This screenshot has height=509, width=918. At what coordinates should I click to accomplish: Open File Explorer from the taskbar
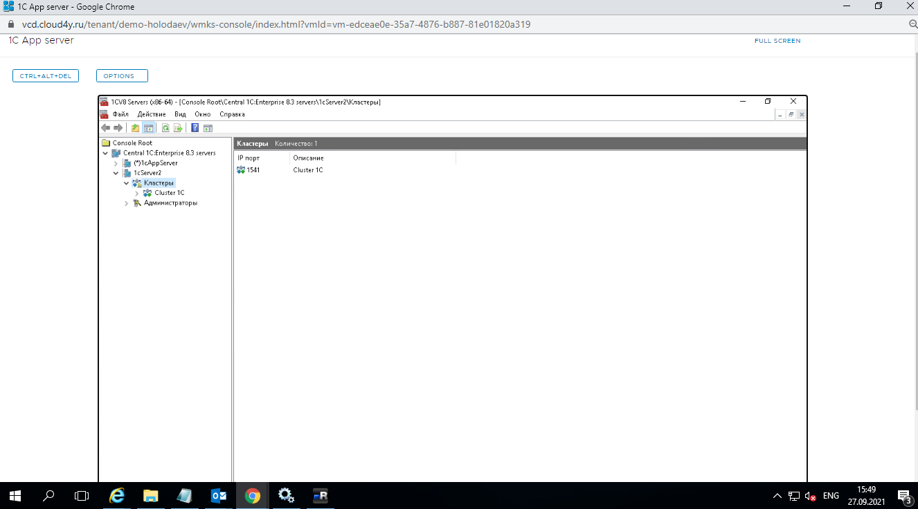[151, 495]
